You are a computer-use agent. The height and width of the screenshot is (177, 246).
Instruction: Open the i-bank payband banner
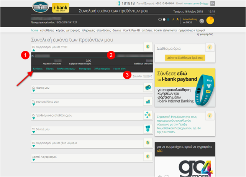[185, 88]
